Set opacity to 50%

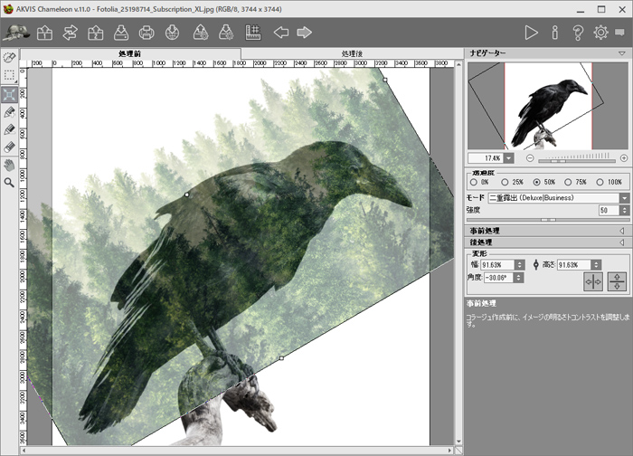pyautogui.click(x=536, y=182)
